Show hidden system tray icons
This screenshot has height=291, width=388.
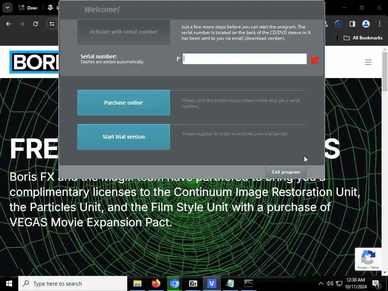(321, 283)
